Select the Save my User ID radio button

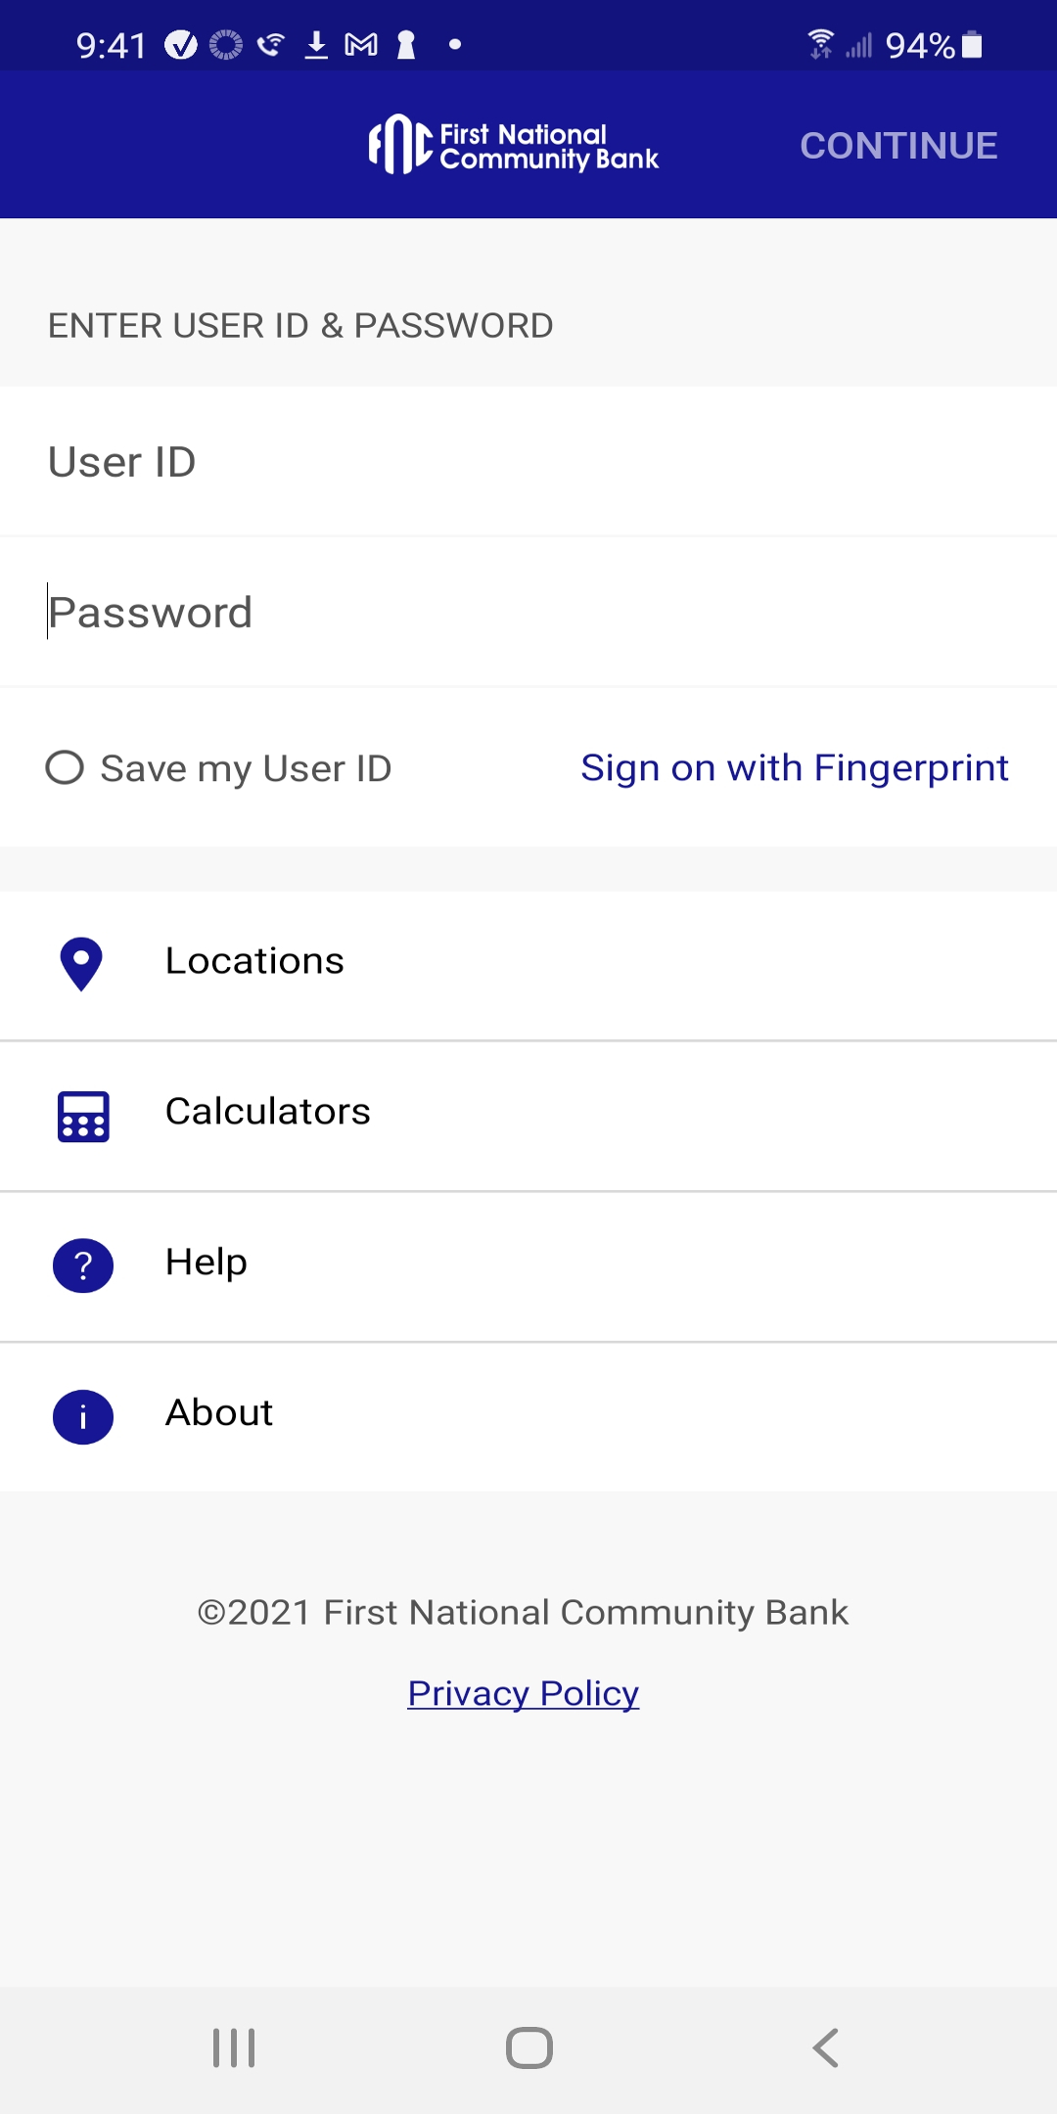[65, 767]
